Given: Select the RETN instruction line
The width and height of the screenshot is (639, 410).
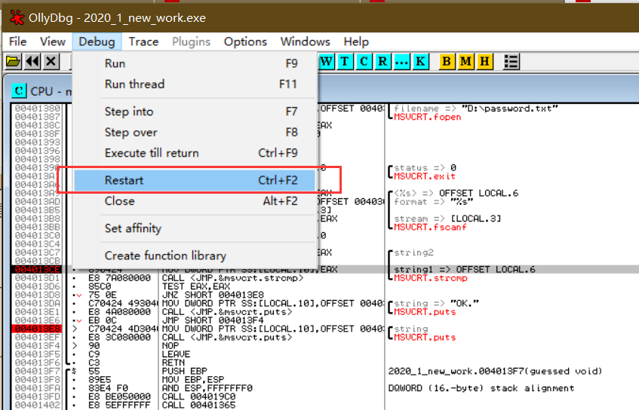Looking at the screenshot, I should point(174,363).
